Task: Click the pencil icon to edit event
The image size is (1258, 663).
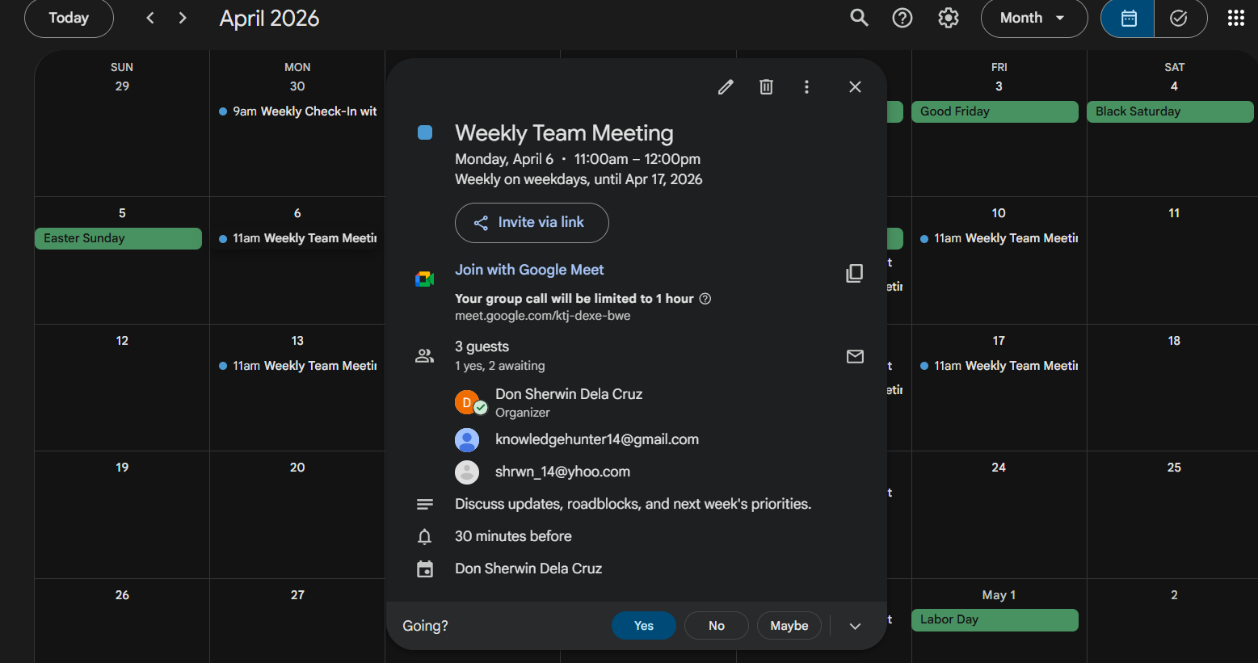Action: (726, 87)
